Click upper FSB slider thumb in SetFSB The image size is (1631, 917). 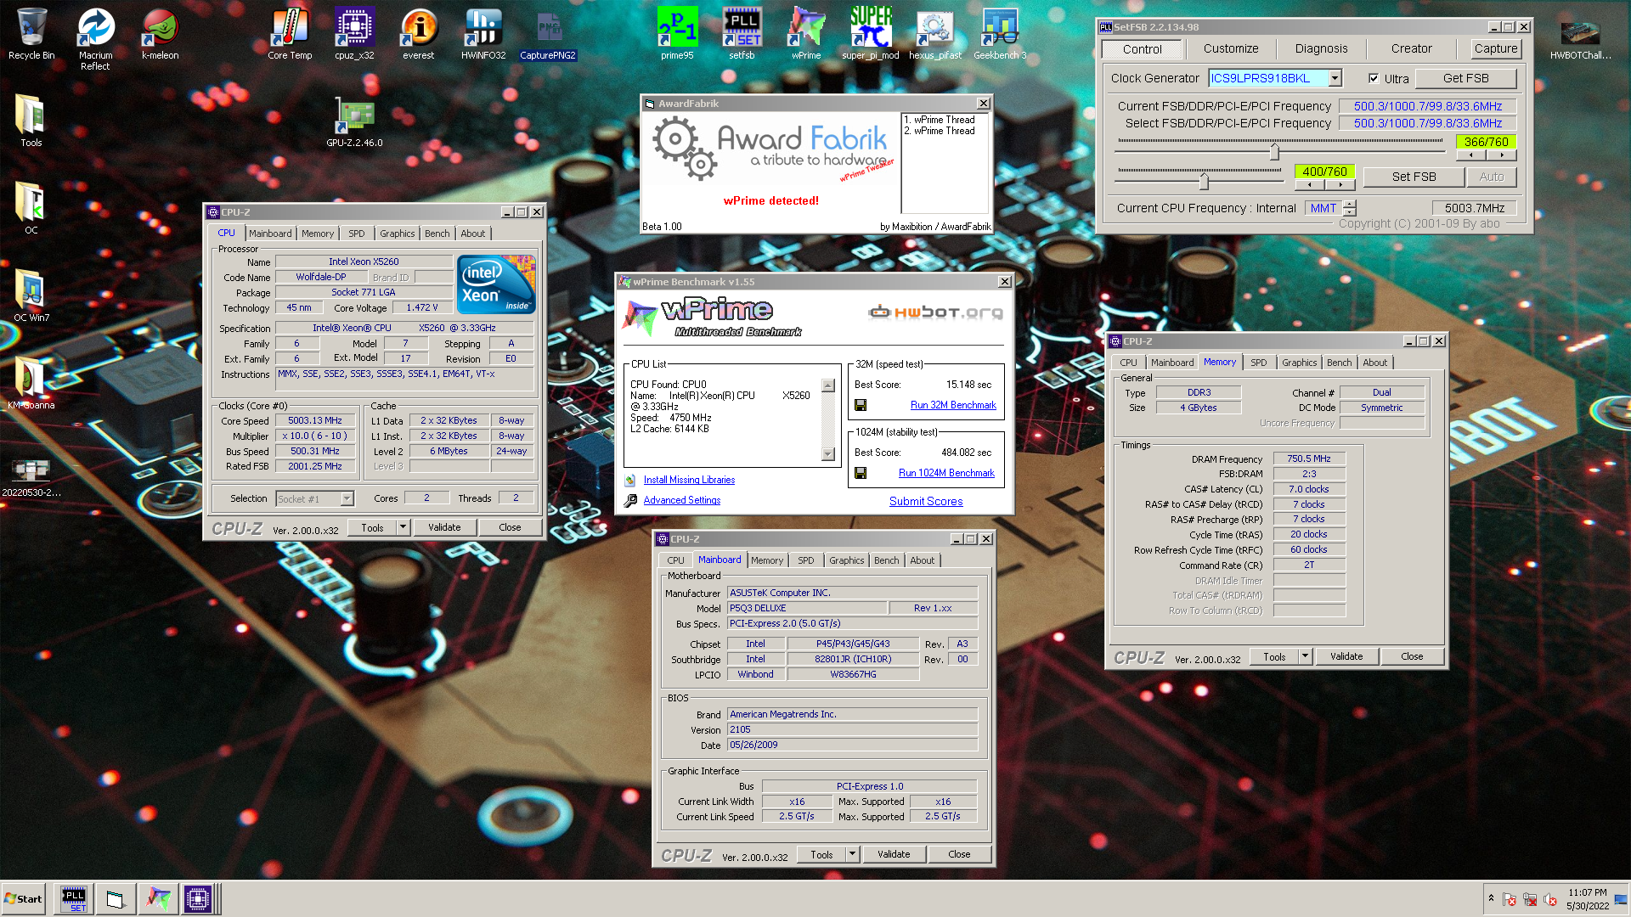coord(1274,152)
